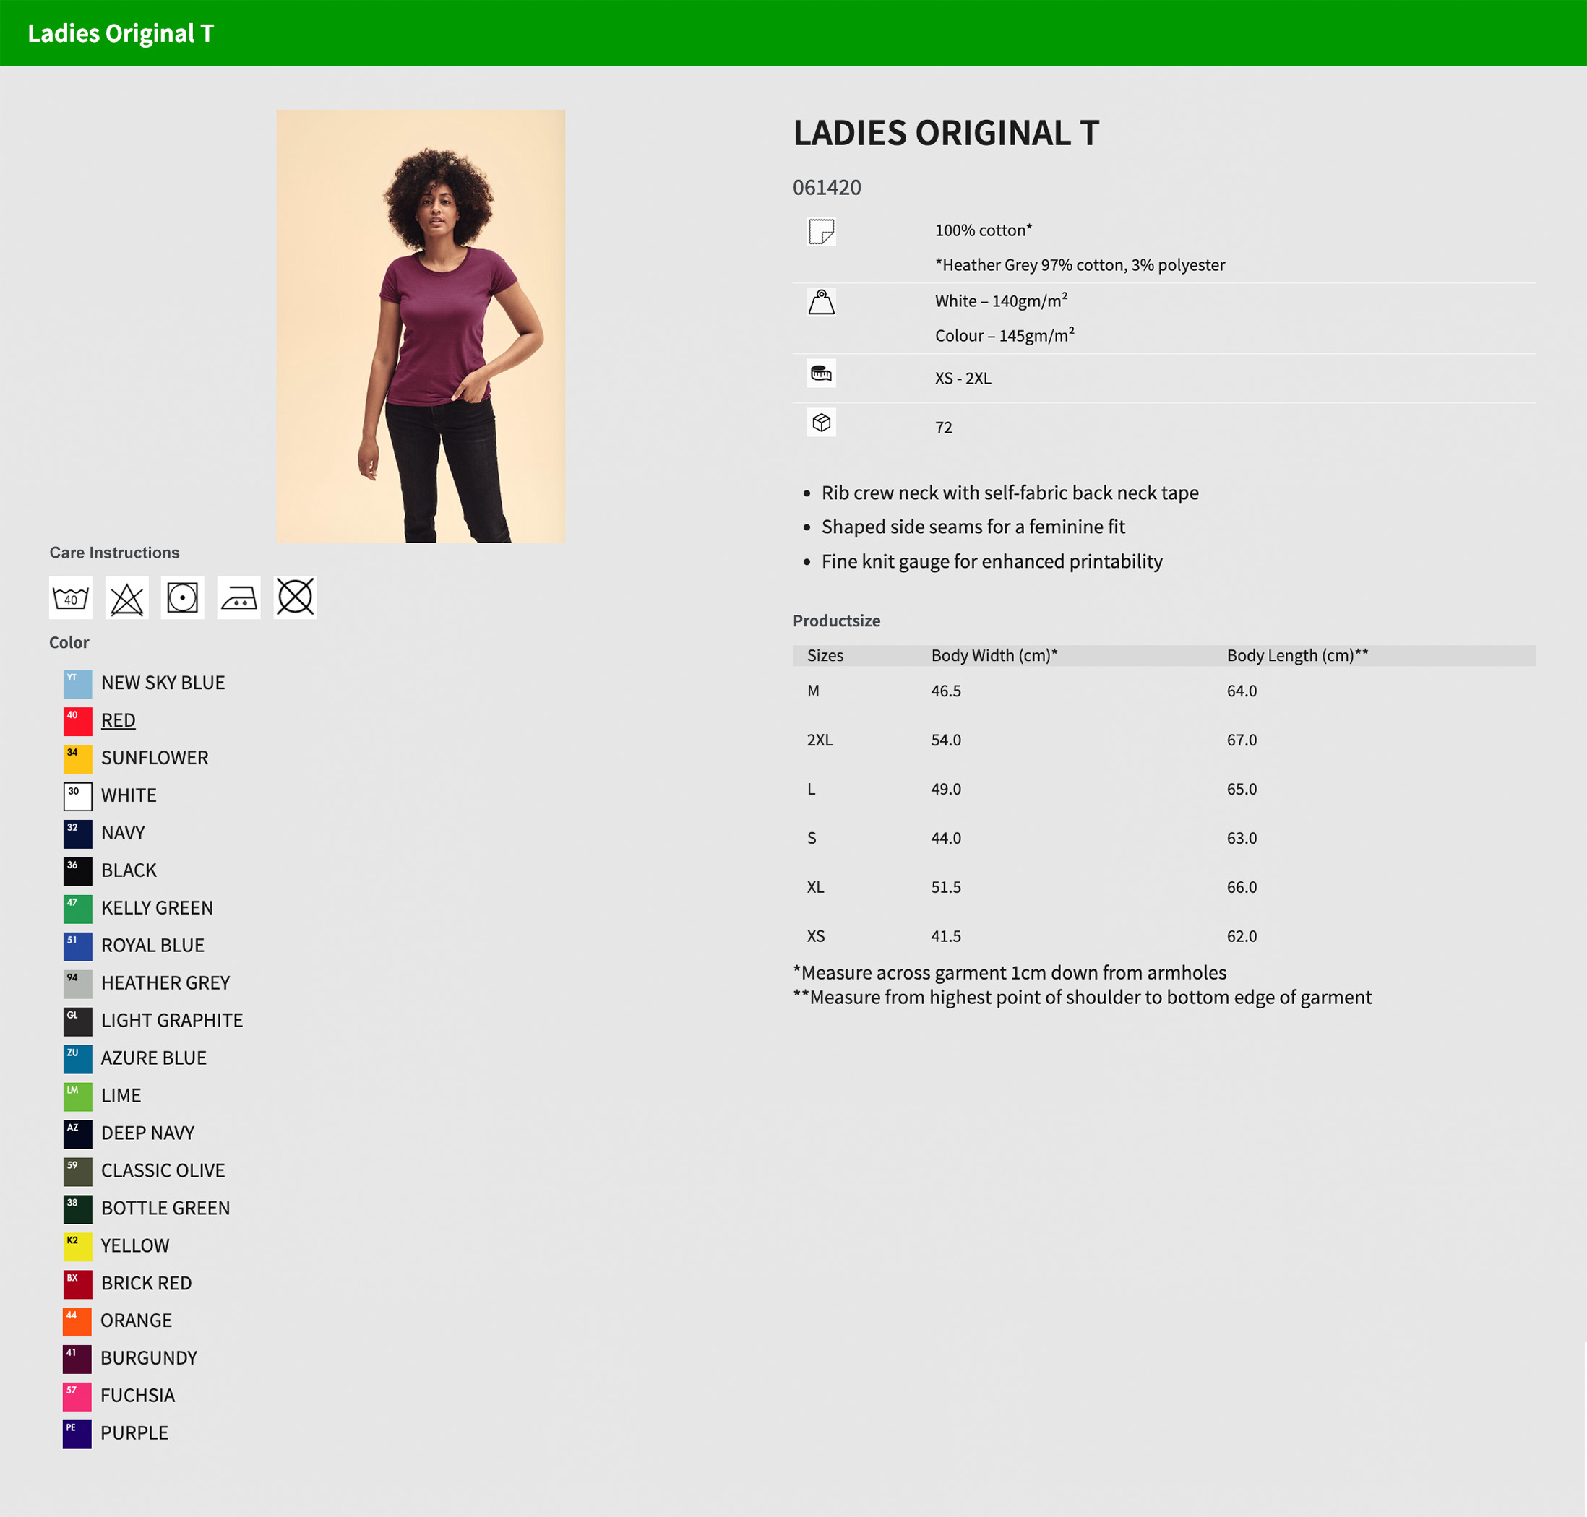Click the tumble dry care icon

pos(183,597)
